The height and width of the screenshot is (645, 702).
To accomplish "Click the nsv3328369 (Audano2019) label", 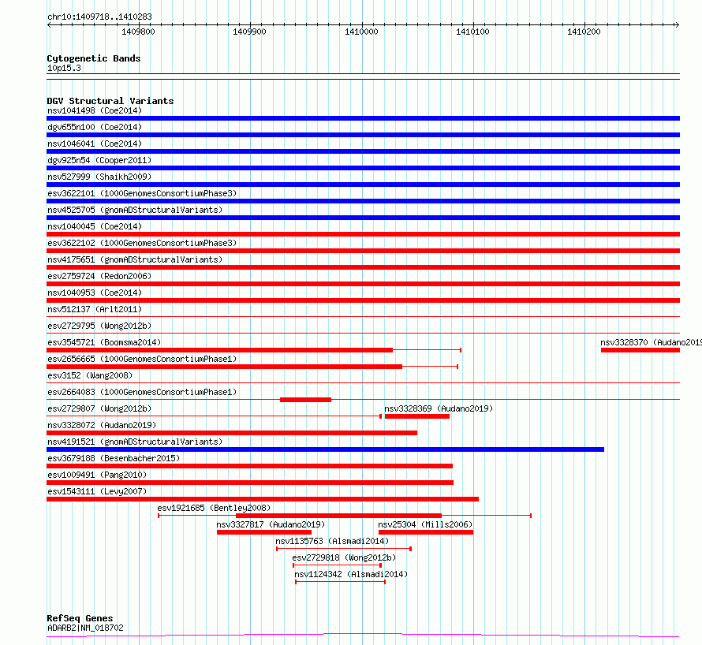I will [439, 408].
